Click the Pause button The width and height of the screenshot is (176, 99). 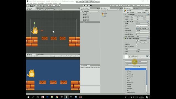tap(88, 5)
